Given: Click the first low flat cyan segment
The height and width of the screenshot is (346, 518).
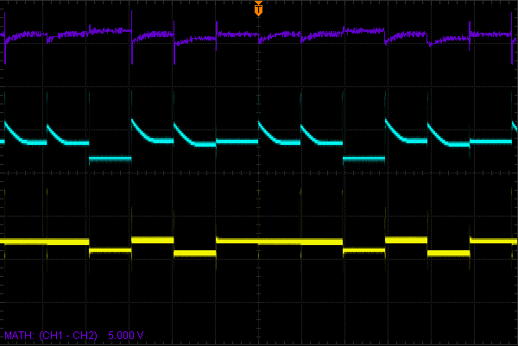Looking at the screenshot, I should coord(110,158).
